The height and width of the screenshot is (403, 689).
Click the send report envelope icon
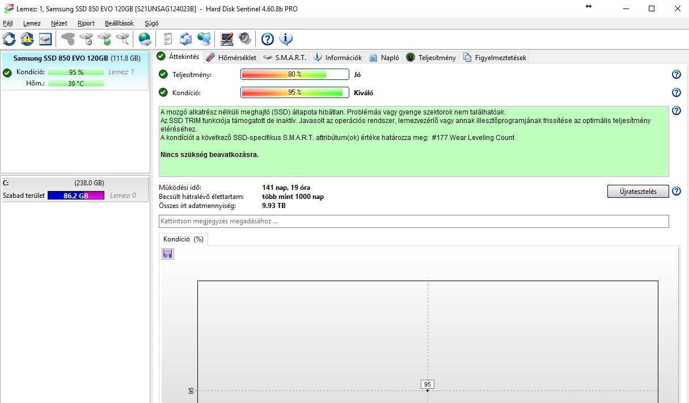point(186,39)
